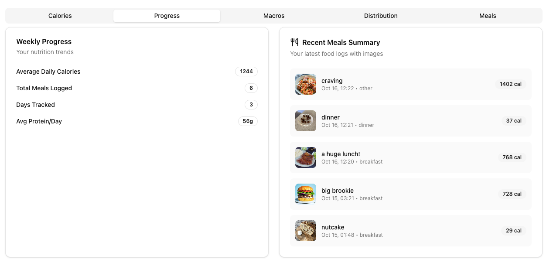Click the 29 cal badge

[x=514, y=231]
